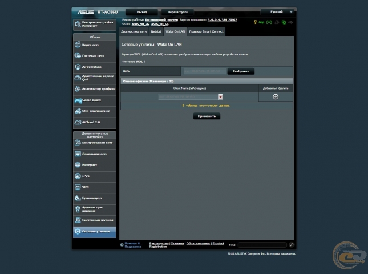368x274 pixels.
Task: Click the Выход logout button
Action: (x=141, y=12)
